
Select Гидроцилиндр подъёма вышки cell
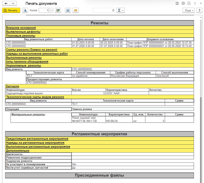pos(38,93)
